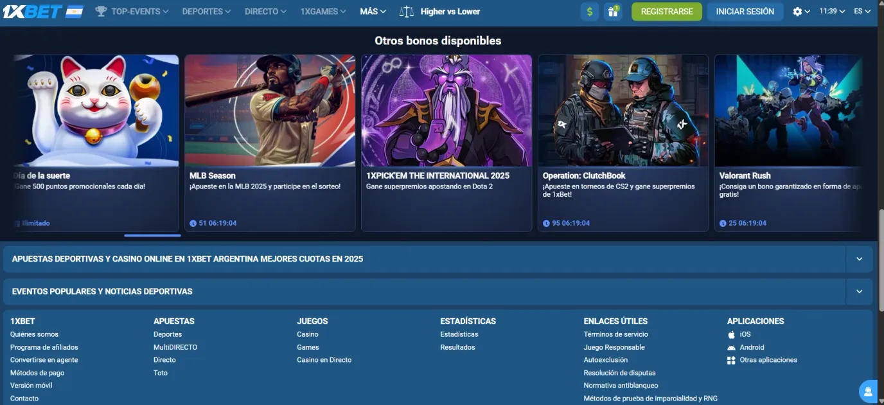The image size is (884, 405).
Task: Click the Apple iOS icon
Action: [x=731, y=334]
